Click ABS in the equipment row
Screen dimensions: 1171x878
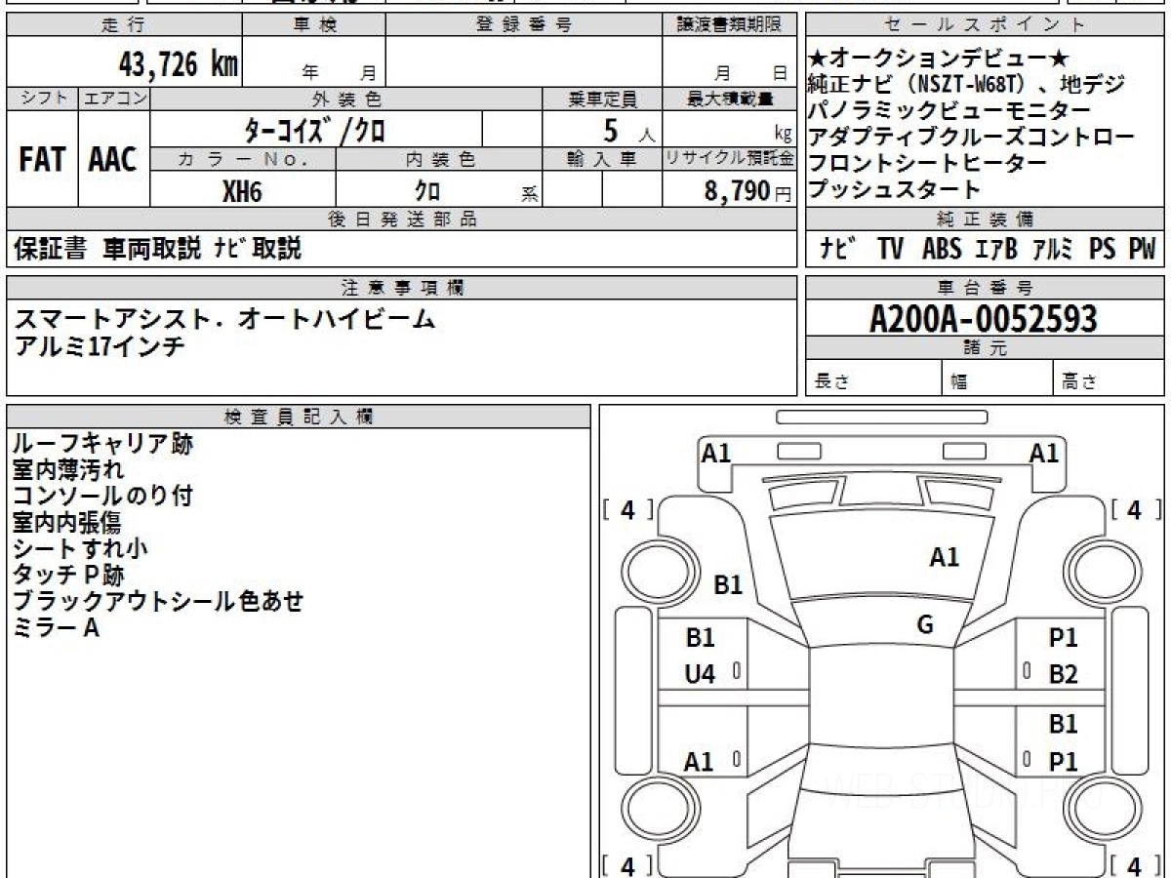tap(941, 250)
